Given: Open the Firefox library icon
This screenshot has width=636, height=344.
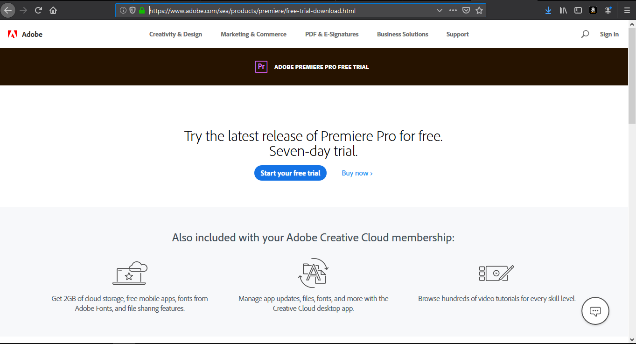Looking at the screenshot, I should point(563,10).
